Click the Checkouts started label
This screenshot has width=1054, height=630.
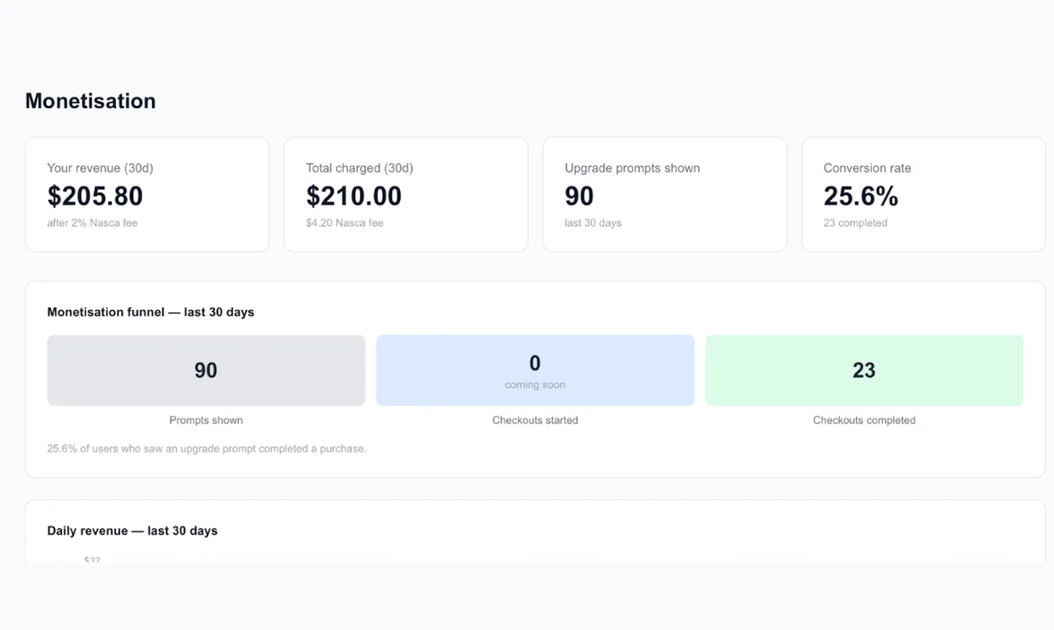[535, 420]
